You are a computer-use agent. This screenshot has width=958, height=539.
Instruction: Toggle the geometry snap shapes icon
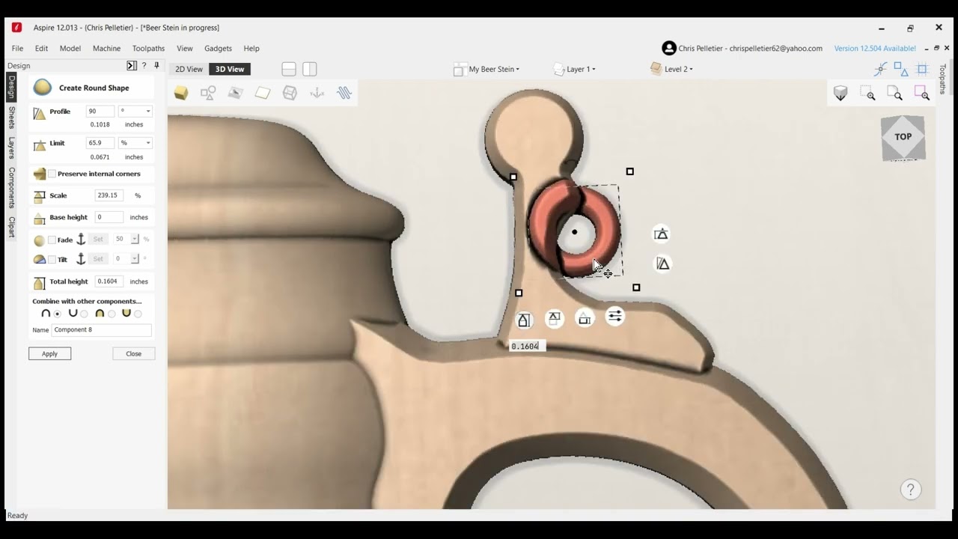click(x=901, y=69)
